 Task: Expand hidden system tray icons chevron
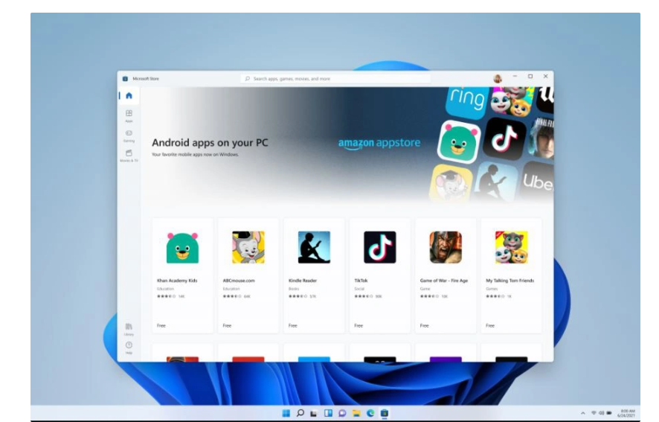[x=583, y=413]
